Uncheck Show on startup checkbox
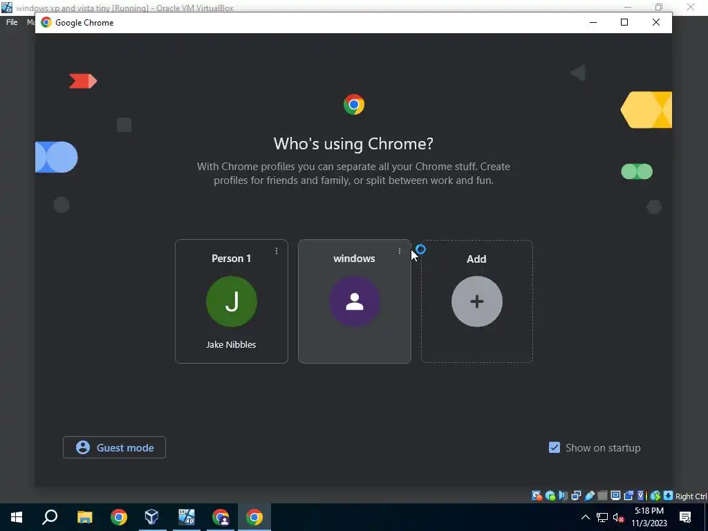Image resolution: width=708 pixels, height=531 pixels. 554,447
